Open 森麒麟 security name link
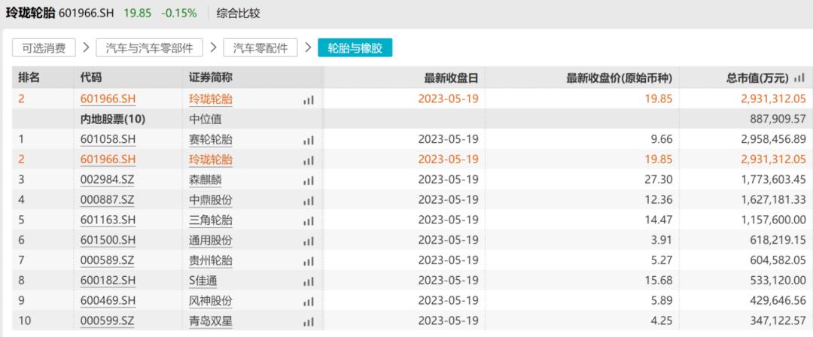The width and height of the screenshot is (813, 337). [x=206, y=181]
